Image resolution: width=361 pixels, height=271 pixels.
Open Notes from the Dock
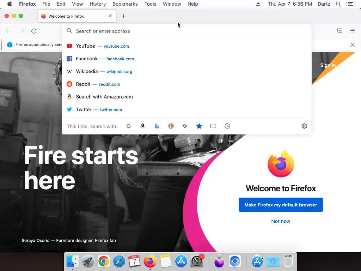point(166,261)
